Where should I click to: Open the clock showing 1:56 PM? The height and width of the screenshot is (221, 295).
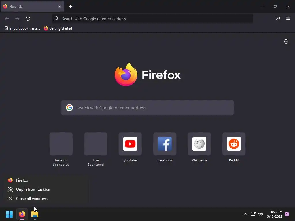275,214
